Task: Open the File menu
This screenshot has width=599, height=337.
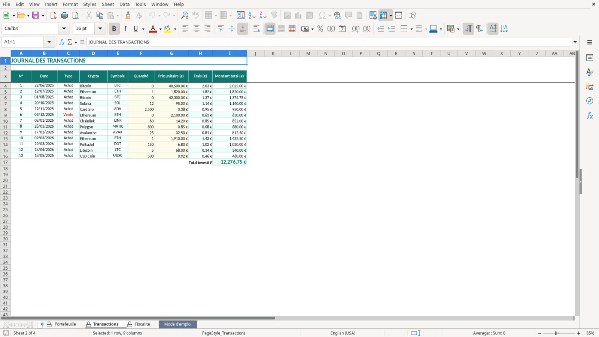Action: [6, 4]
